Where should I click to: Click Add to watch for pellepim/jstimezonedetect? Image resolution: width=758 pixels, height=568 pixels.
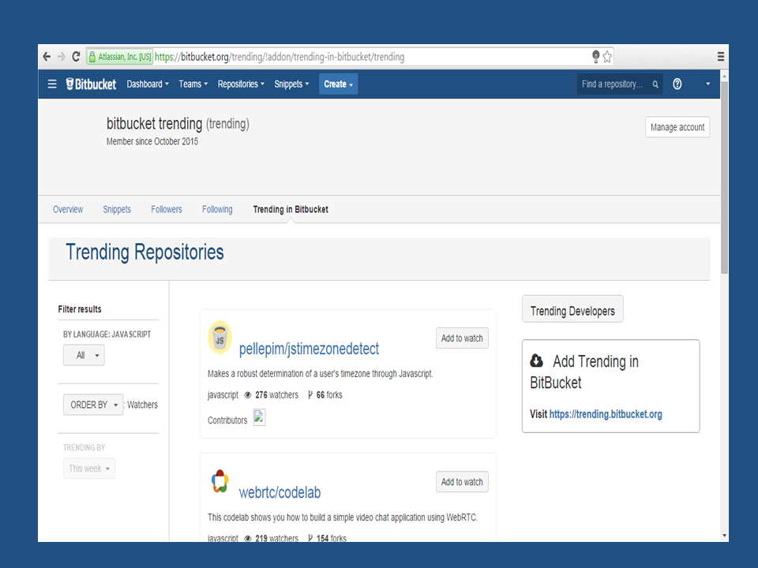click(x=462, y=338)
